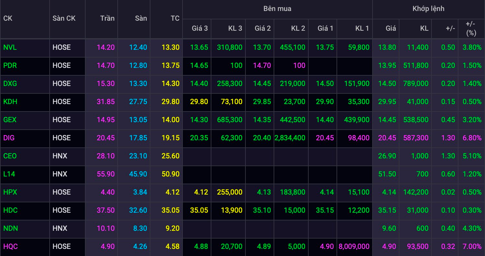The height and width of the screenshot is (256, 485).
Task: Click the DXG ticker symbol
Action: click(10, 84)
